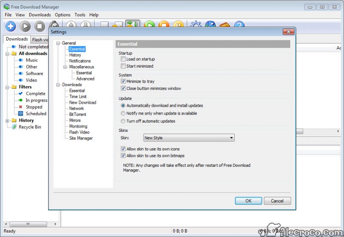Switch to the Flash video tab

coord(40,40)
